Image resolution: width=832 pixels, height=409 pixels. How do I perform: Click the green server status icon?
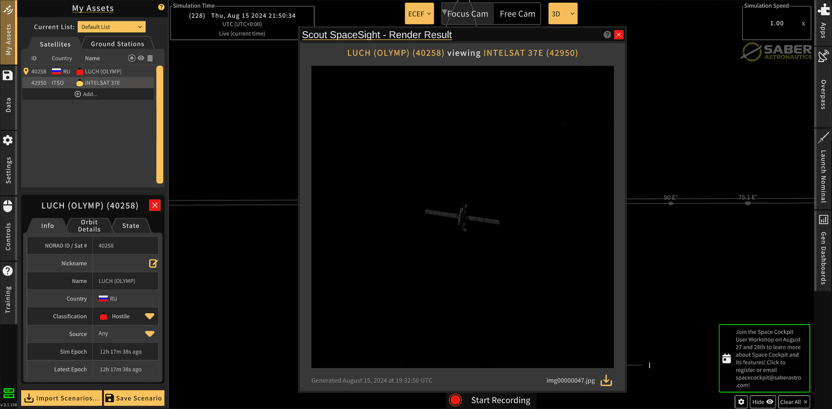[9, 393]
